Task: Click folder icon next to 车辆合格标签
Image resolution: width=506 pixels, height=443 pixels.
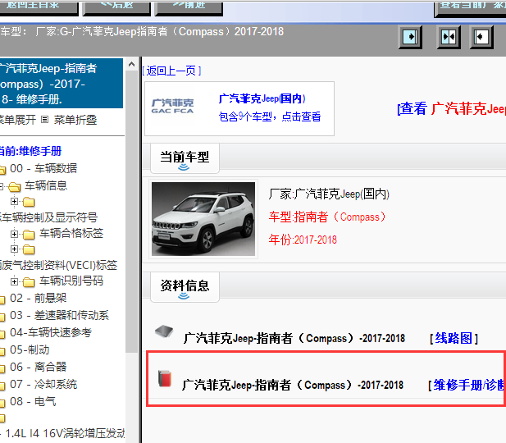Action: [29, 234]
